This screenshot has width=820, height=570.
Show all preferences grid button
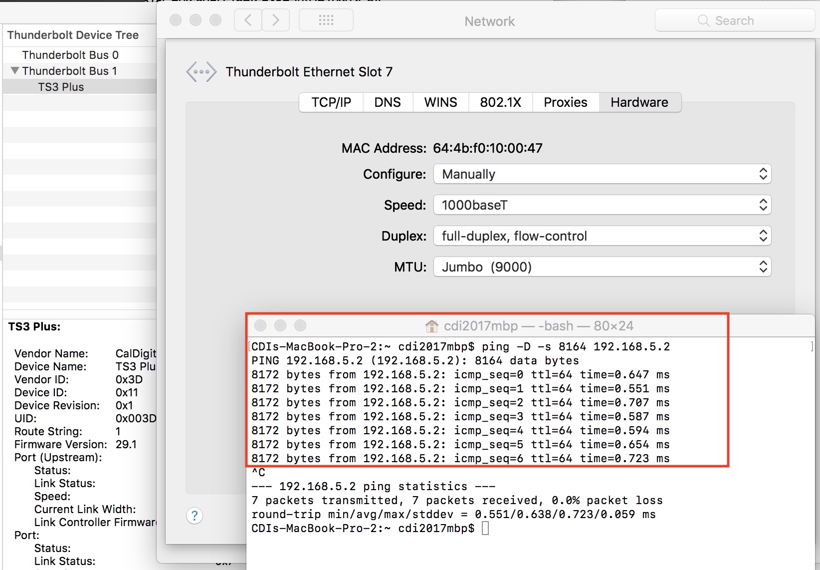tap(326, 20)
